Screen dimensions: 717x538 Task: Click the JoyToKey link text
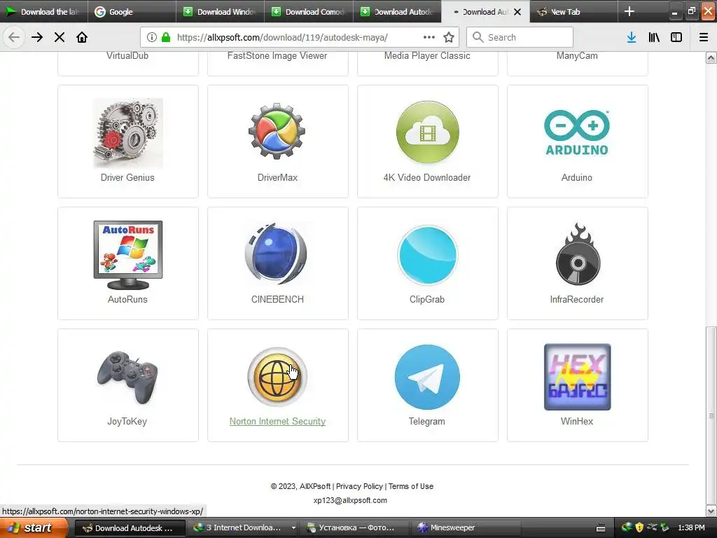coord(127,421)
